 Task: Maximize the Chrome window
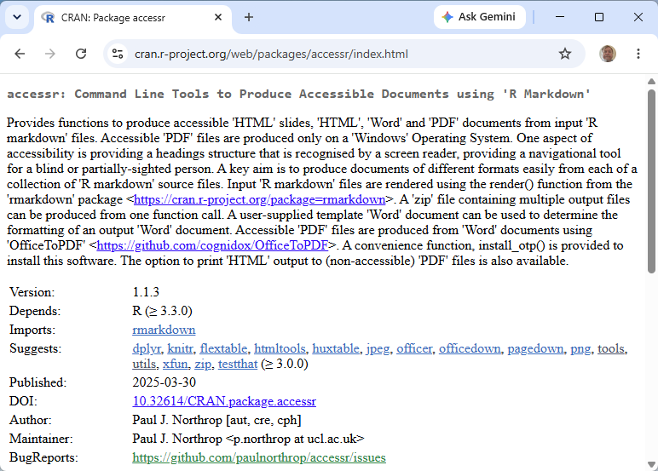599,17
